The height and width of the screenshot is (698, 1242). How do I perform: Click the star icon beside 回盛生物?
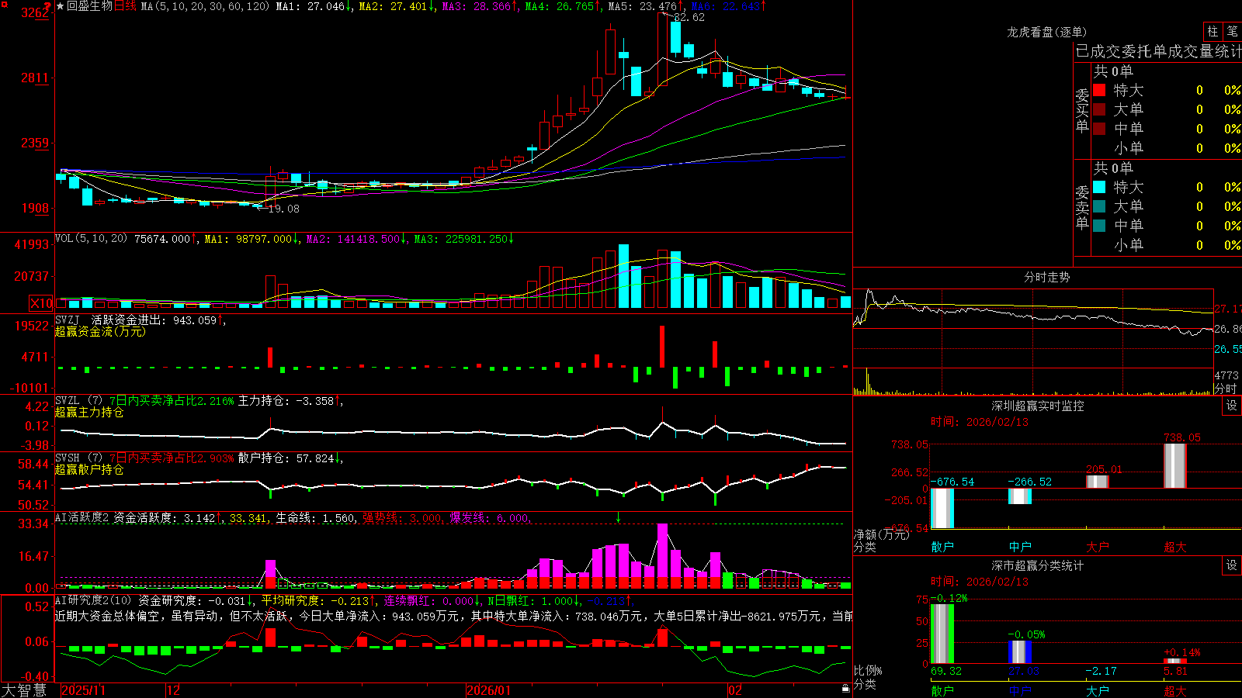coord(61,6)
